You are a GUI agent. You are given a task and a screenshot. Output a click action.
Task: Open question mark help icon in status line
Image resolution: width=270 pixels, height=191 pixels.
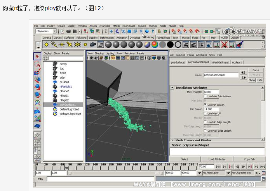pyautogui.click(x=153, y=31)
